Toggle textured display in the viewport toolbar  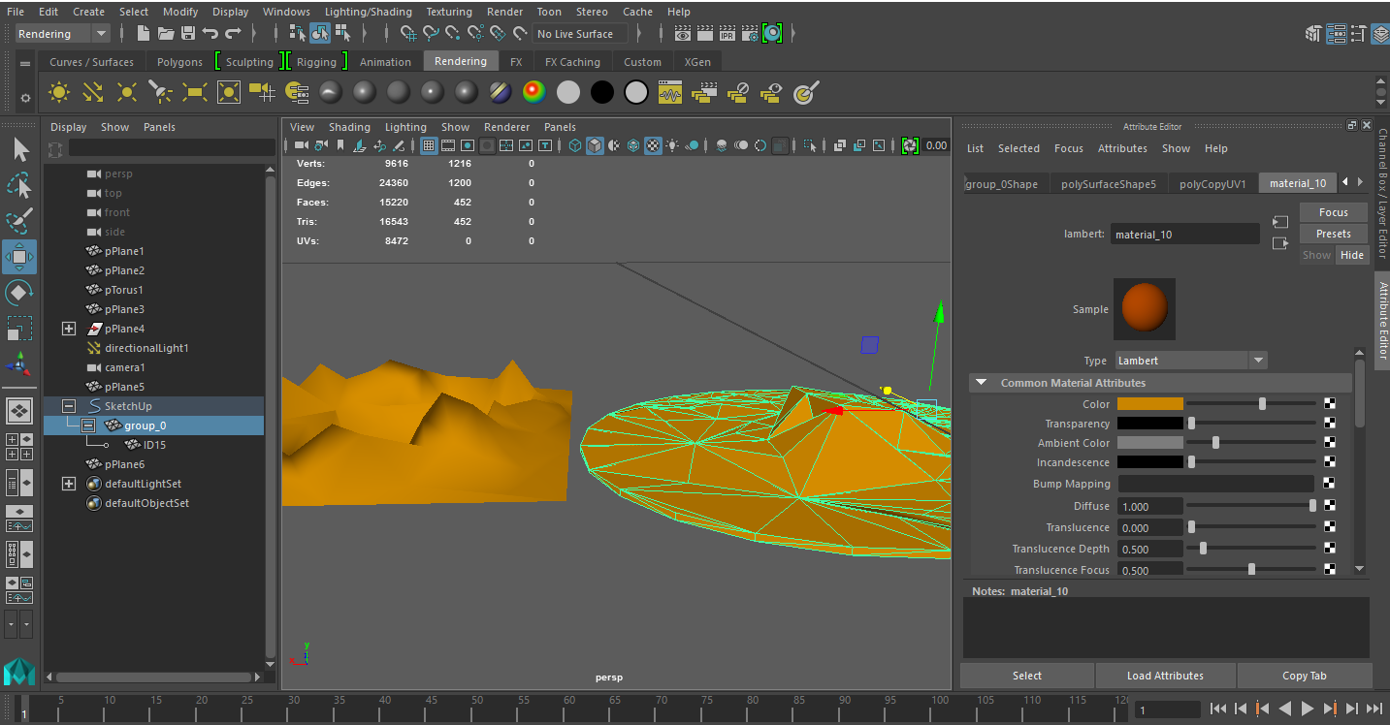[x=654, y=145]
